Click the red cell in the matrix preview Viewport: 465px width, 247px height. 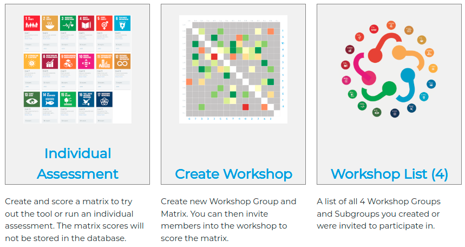[214, 56]
